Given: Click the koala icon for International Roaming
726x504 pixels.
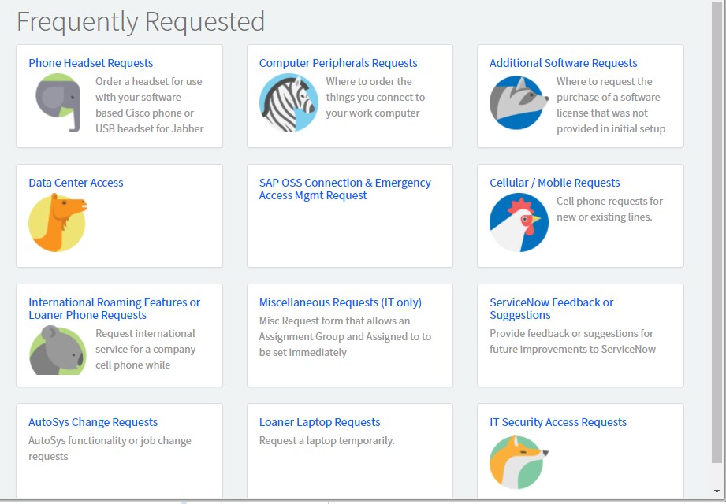Looking at the screenshot, I should tap(58, 350).
